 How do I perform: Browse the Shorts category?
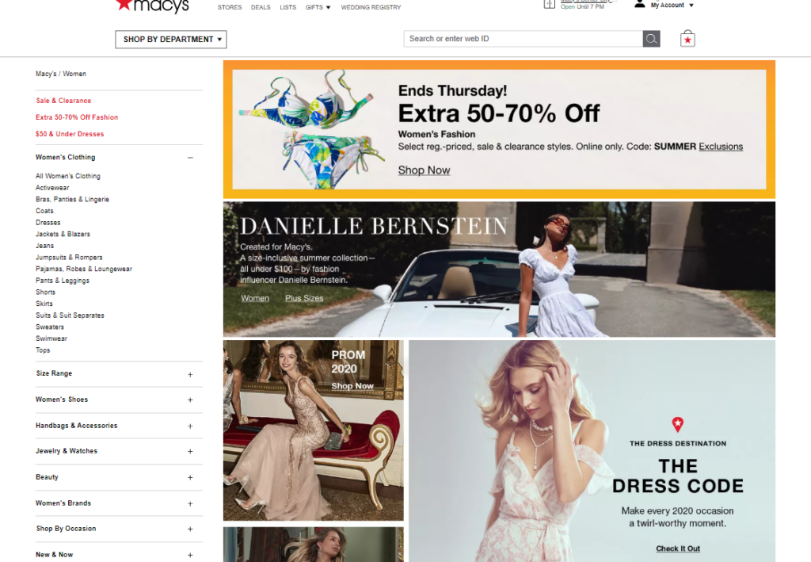click(45, 292)
